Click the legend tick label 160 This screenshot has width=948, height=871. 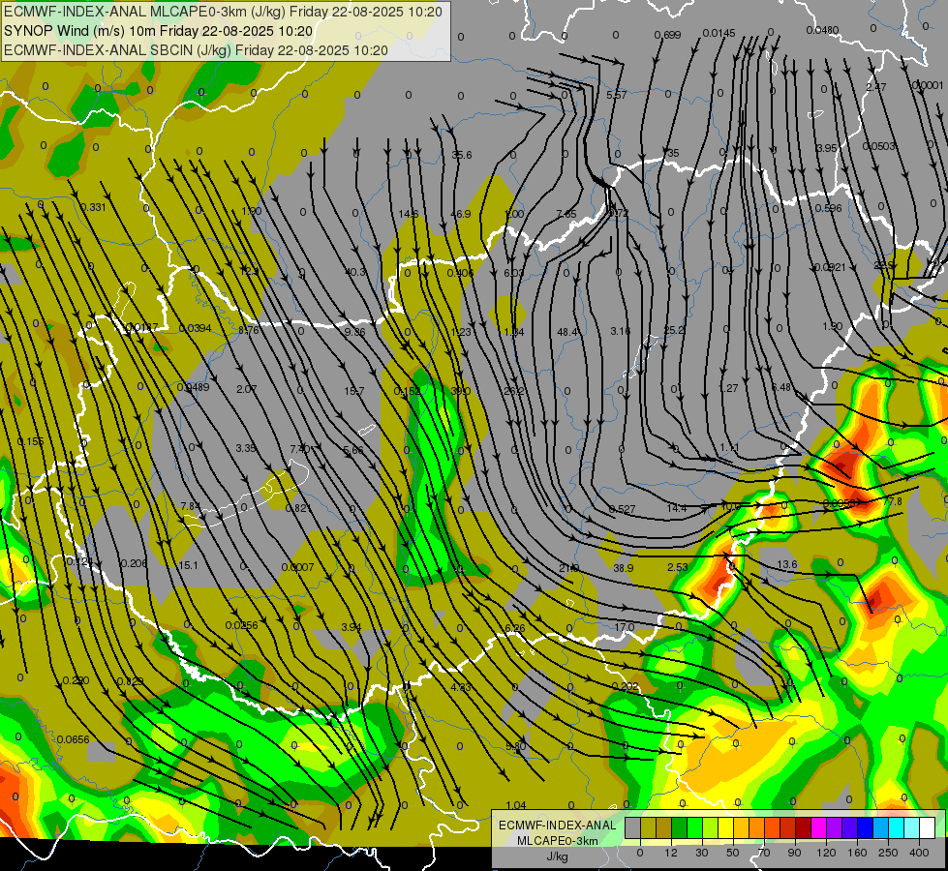click(x=857, y=853)
